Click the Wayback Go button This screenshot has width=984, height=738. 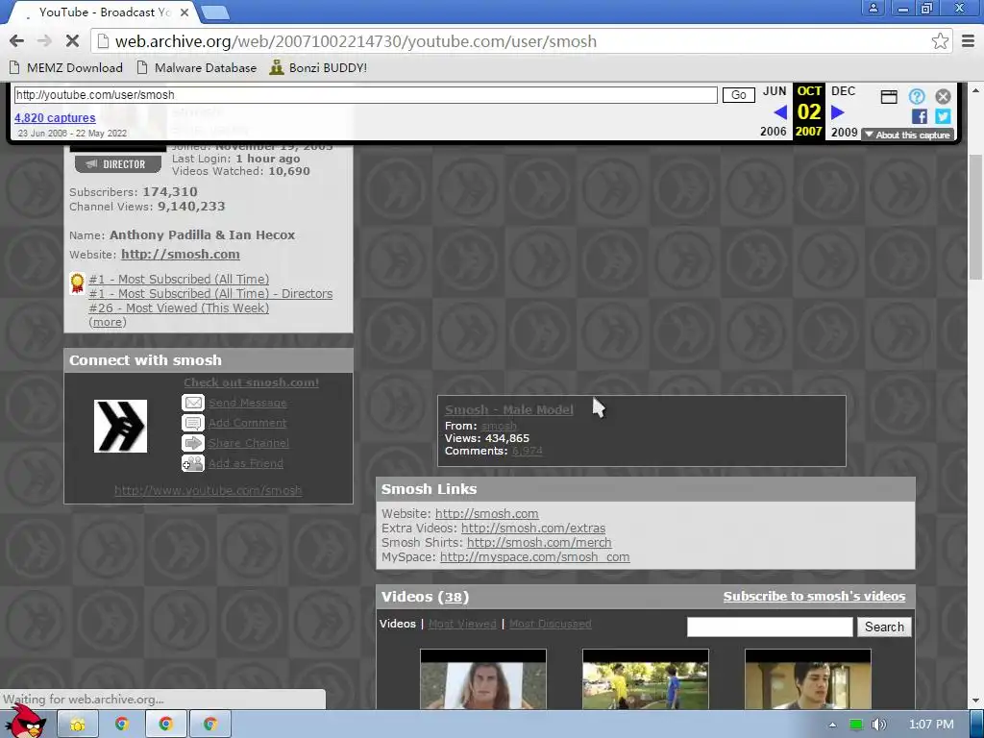point(739,95)
